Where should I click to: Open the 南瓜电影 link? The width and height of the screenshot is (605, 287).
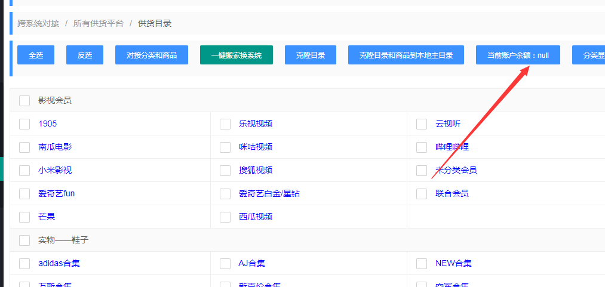point(55,147)
